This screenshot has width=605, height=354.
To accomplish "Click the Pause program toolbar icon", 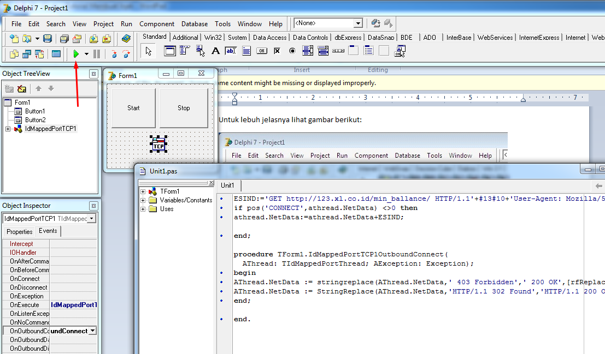I will (97, 54).
